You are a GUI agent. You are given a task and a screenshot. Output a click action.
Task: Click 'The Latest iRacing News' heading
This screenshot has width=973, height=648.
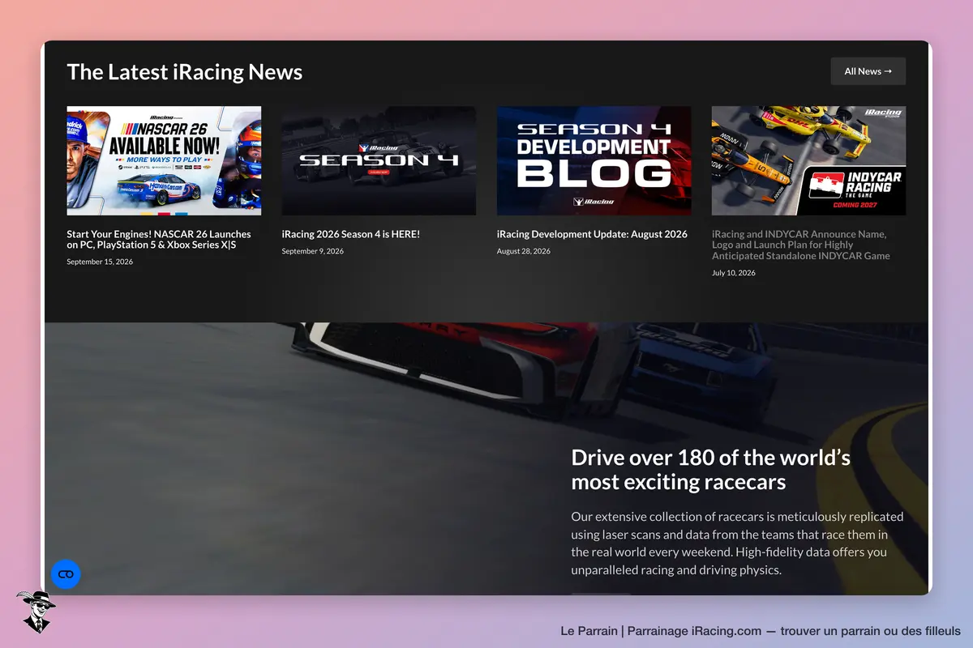[185, 71]
